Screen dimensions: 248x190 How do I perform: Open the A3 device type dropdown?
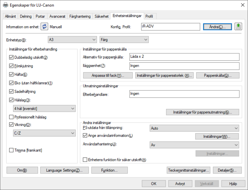click(72, 40)
